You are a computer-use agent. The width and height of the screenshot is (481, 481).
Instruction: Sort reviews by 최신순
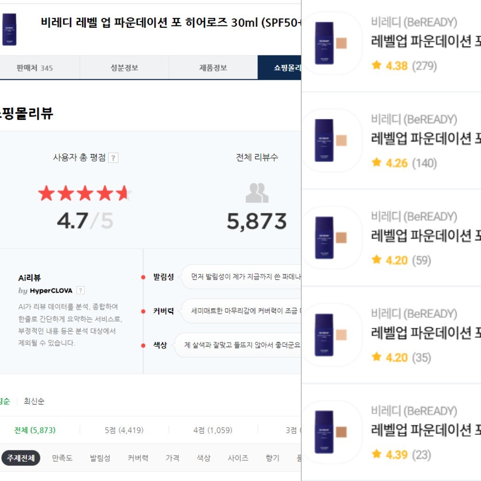click(34, 402)
